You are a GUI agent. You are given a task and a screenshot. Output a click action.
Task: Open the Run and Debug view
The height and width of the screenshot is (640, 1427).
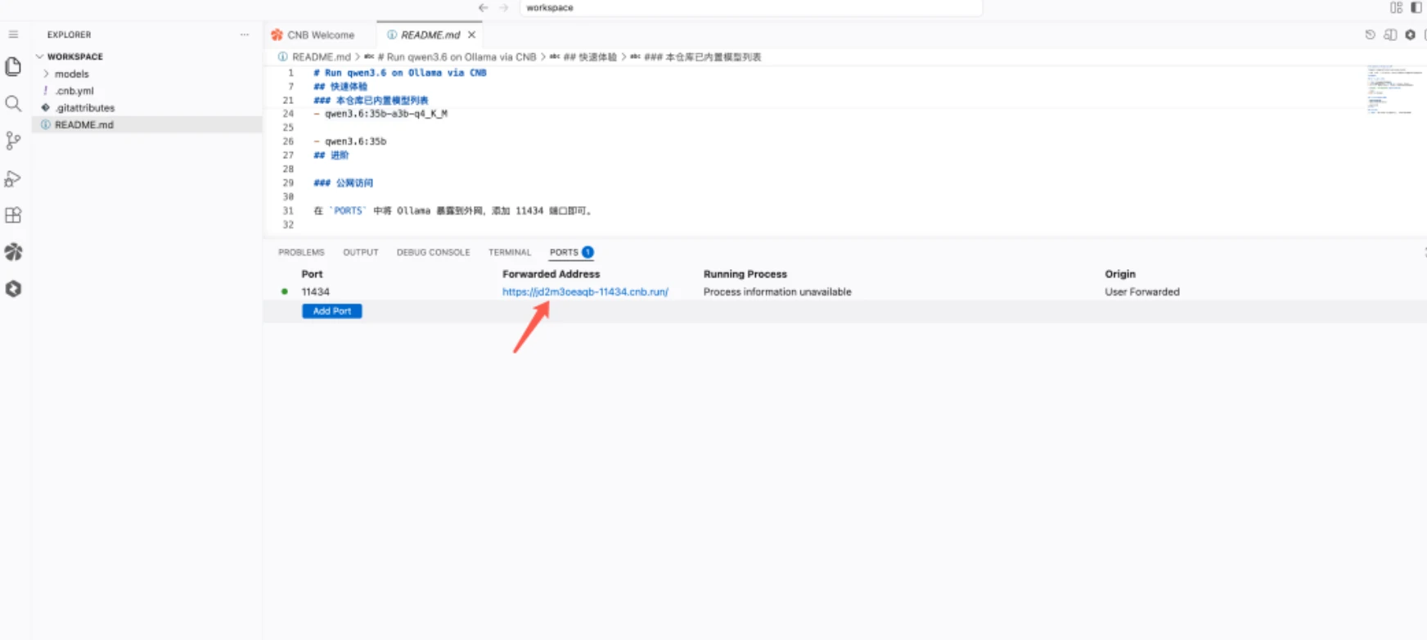[x=13, y=178]
